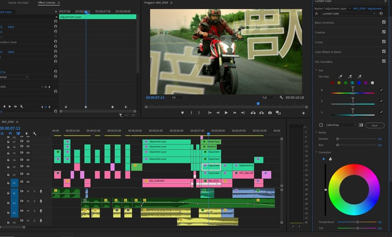Open the Fit zoom level dropdown

point(179,97)
